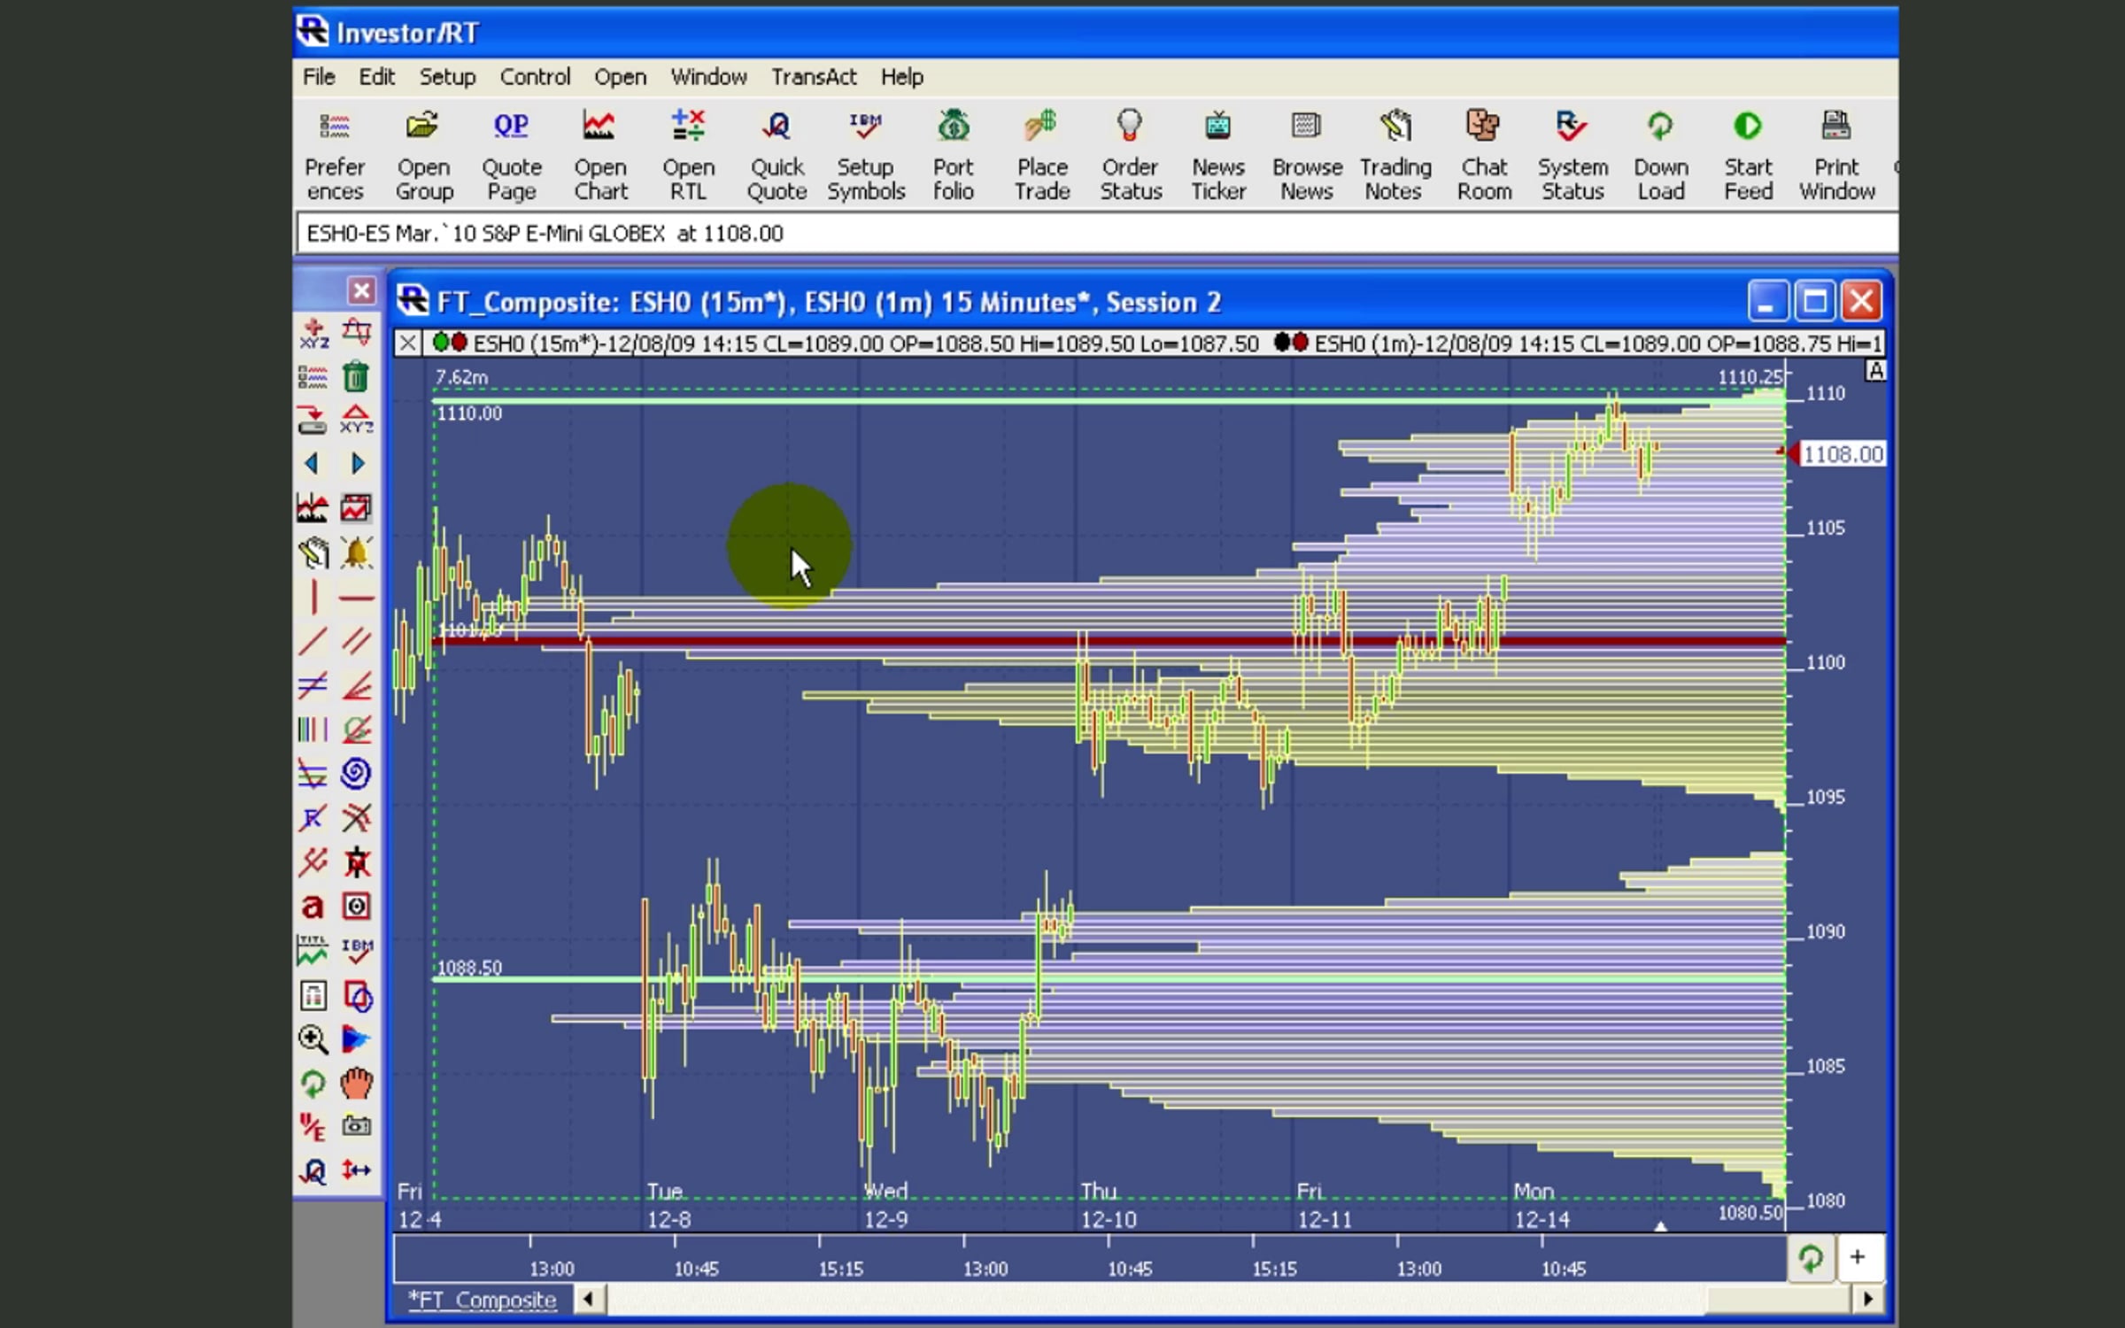Click the green refresh button below the chart
Viewport: 2125px width, 1328px height.
pyautogui.click(x=1810, y=1257)
